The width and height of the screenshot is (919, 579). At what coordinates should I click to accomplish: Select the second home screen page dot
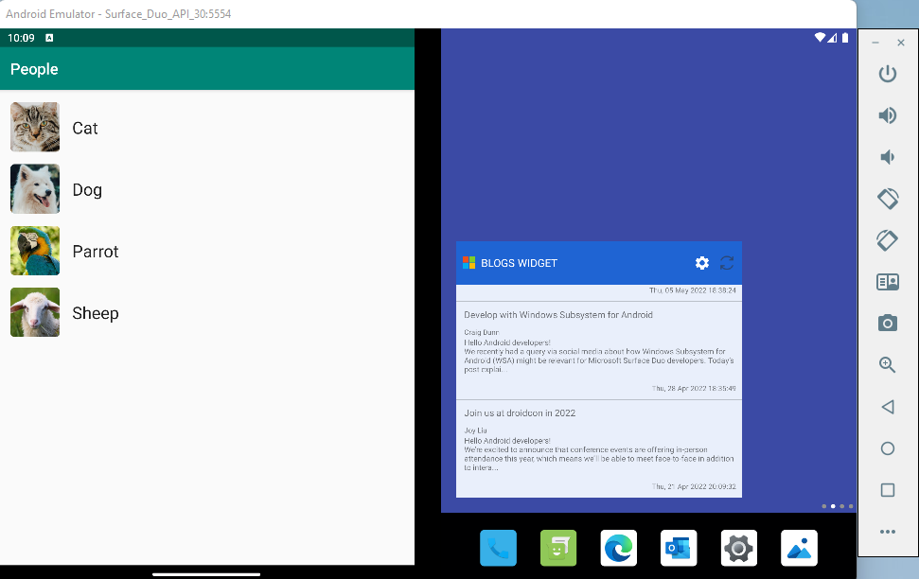click(x=833, y=506)
